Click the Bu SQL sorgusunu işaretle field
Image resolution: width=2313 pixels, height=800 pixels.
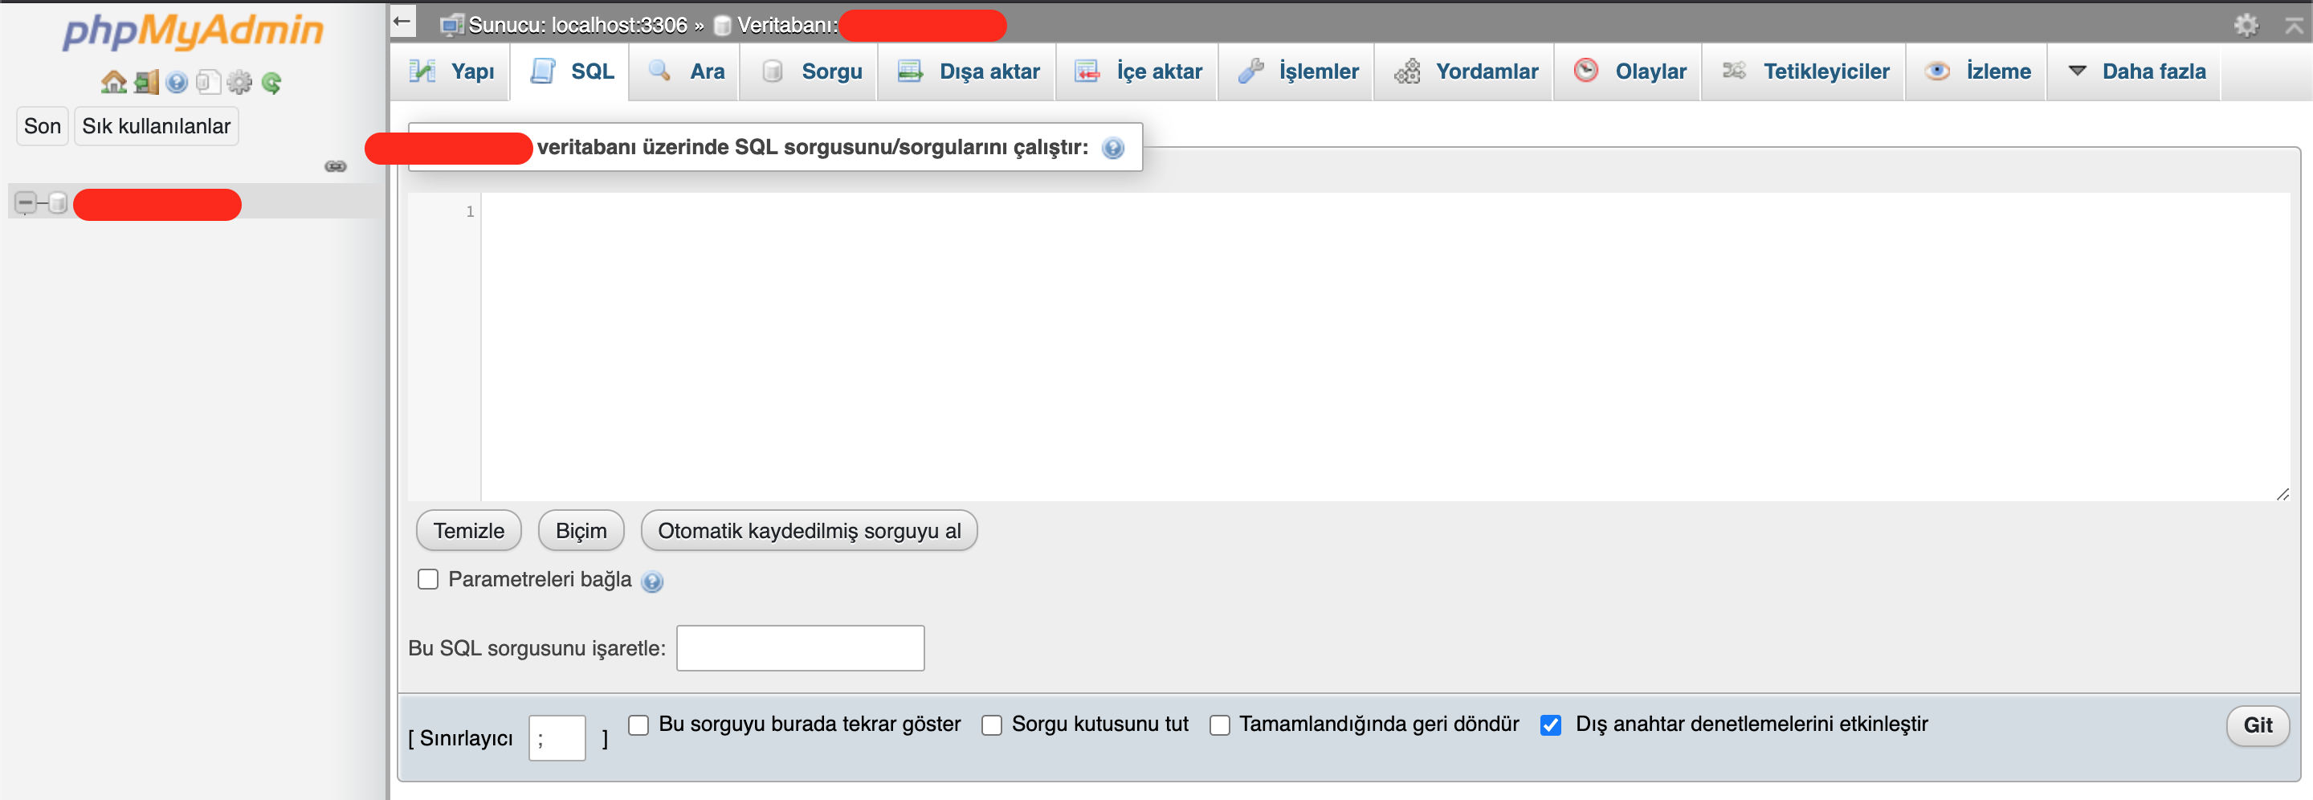[x=800, y=648]
